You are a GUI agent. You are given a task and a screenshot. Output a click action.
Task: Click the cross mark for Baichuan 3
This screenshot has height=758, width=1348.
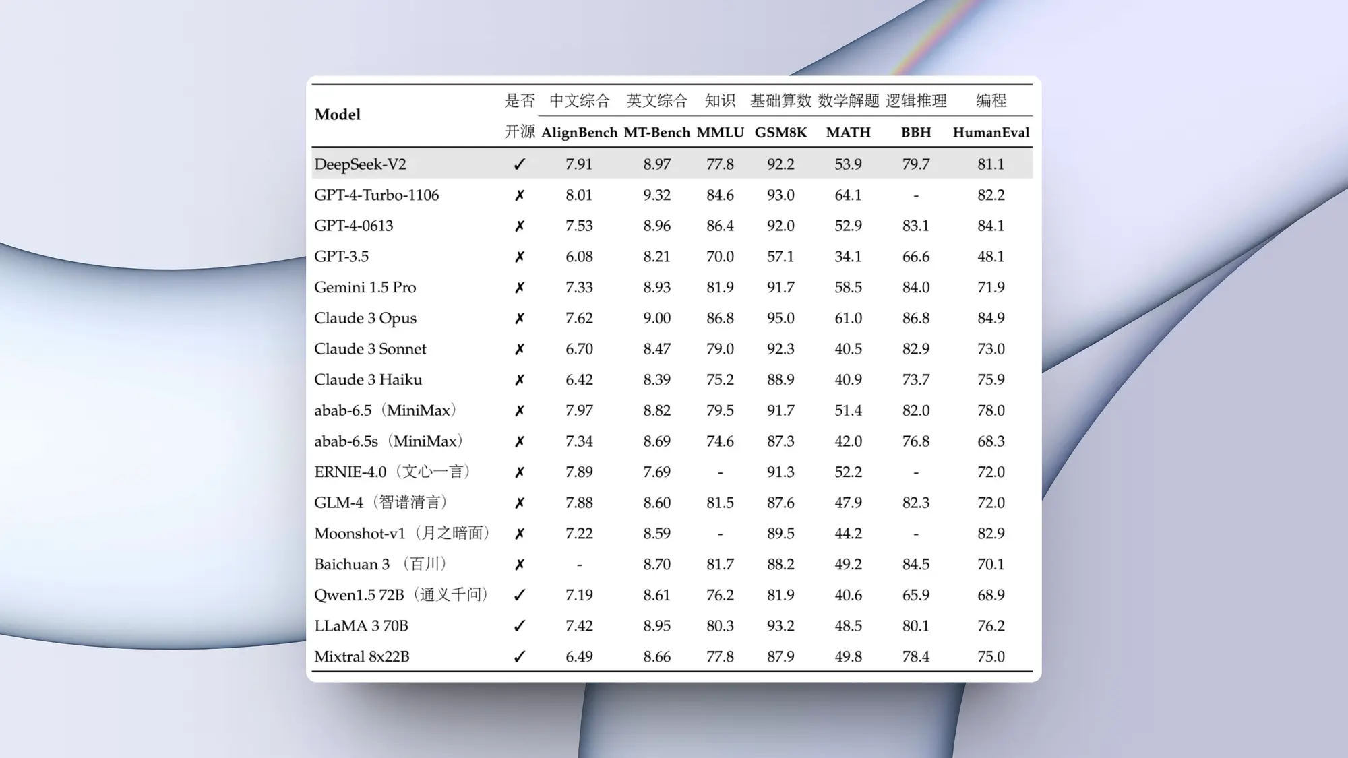(x=519, y=565)
